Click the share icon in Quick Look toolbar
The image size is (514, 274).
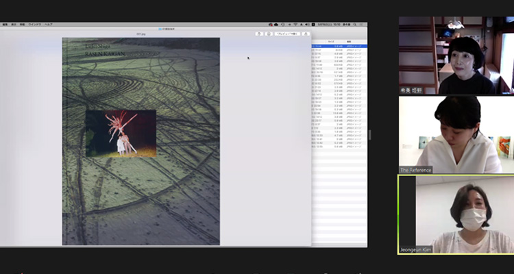pos(306,34)
